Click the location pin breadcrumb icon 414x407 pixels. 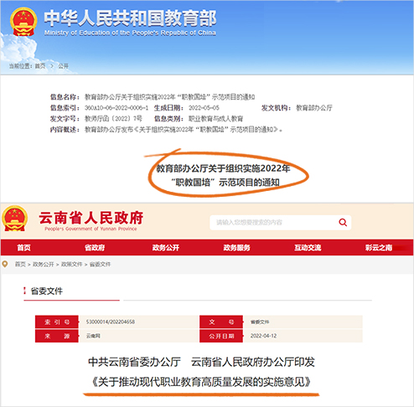tap(5, 264)
